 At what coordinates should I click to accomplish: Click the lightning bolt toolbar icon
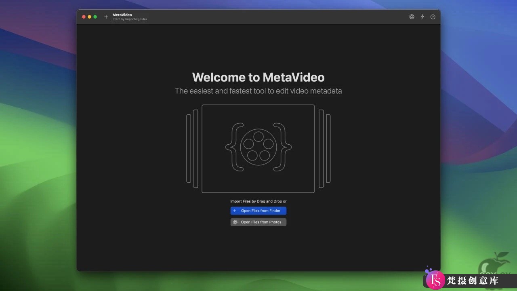click(422, 17)
